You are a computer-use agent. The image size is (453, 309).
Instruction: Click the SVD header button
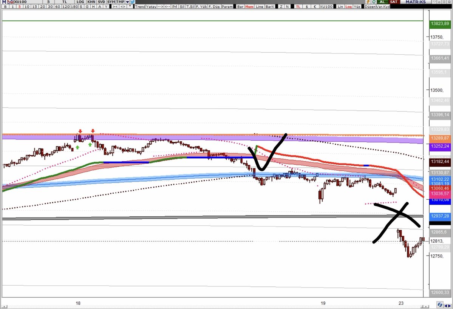tap(101, 2)
